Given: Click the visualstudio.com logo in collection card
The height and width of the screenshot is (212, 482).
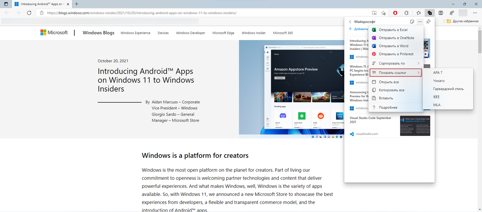Looking at the screenshot, I should pyautogui.click(x=351, y=134).
